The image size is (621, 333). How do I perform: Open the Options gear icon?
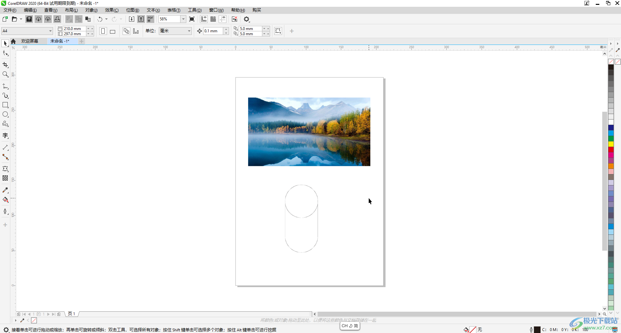[x=247, y=19]
